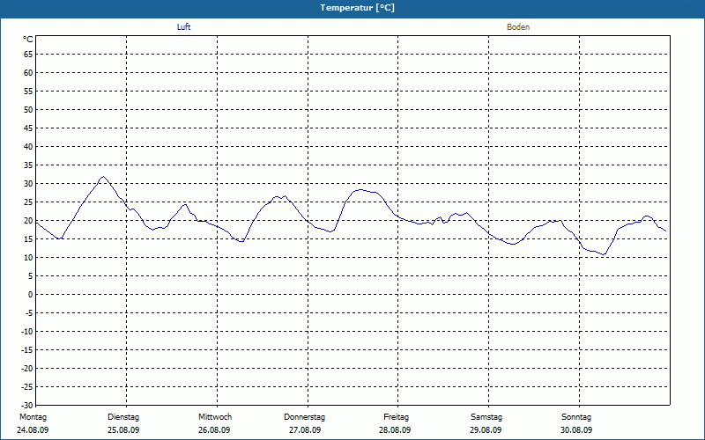
Task: Click the Sonntag day label
Action: pyautogui.click(x=576, y=417)
